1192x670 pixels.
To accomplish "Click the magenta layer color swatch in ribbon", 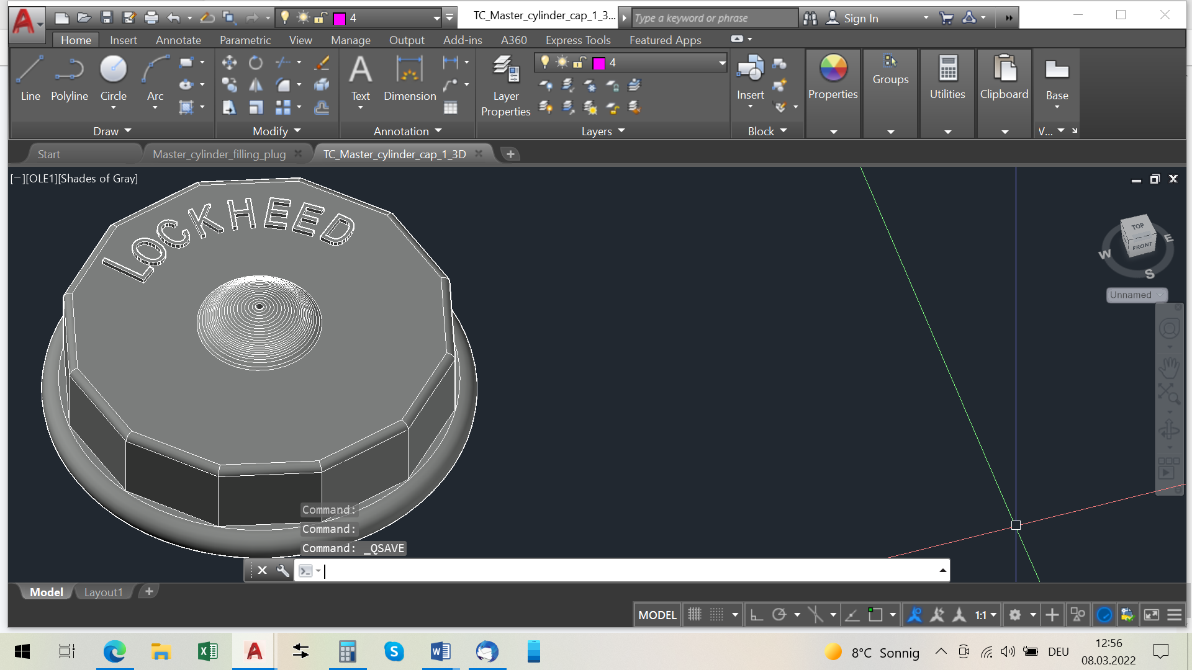I will (598, 63).
